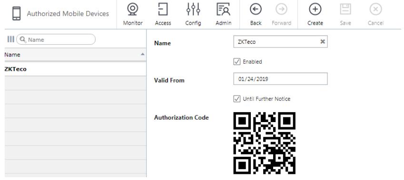Screen dimensions: 404x180
Task: Click the Name column header
Action: click(x=75, y=55)
